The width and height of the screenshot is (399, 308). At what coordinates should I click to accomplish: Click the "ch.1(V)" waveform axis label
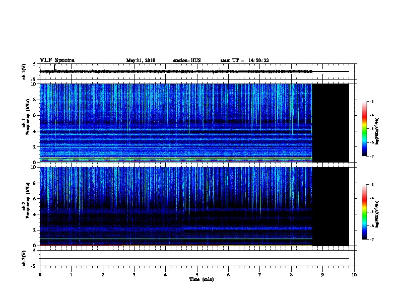[24, 71]
